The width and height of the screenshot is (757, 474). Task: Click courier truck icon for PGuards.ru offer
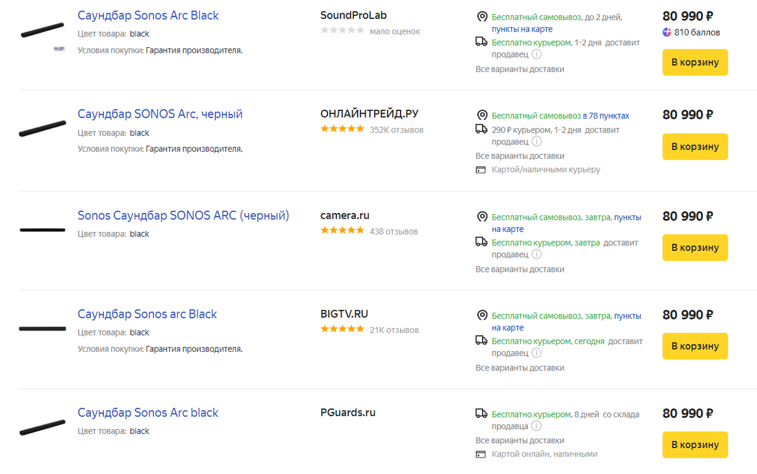(x=481, y=414)
